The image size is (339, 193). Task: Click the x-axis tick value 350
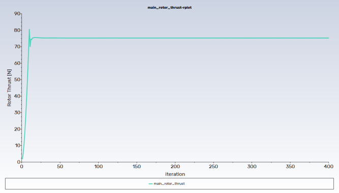pyautogui.click(x=290, y=167)
